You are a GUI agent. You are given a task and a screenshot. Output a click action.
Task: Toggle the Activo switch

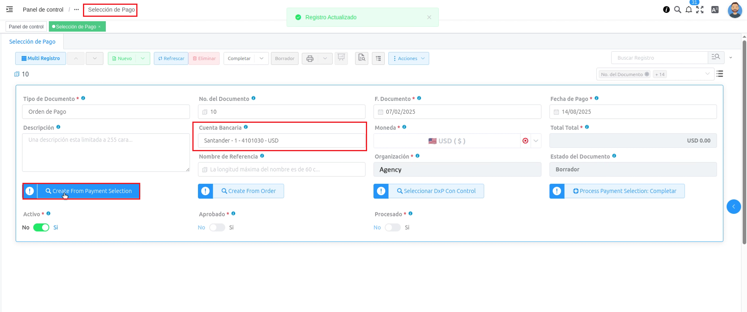pyautogui.click(x=41, y=227)
